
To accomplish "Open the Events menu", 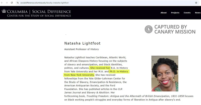I will [x=187, y=13].
